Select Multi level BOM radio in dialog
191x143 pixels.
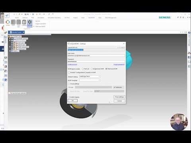[106, 69]
